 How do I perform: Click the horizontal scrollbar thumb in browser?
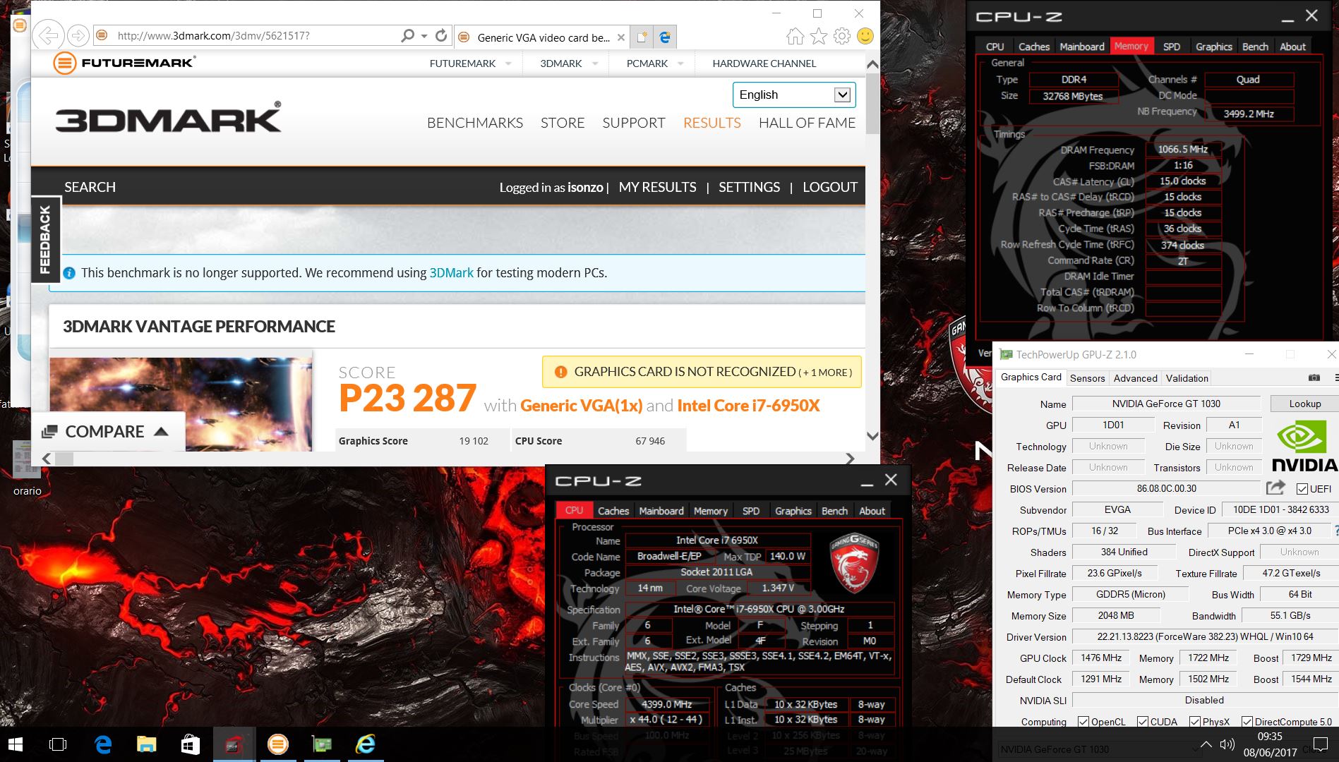[x=64, y=459]
